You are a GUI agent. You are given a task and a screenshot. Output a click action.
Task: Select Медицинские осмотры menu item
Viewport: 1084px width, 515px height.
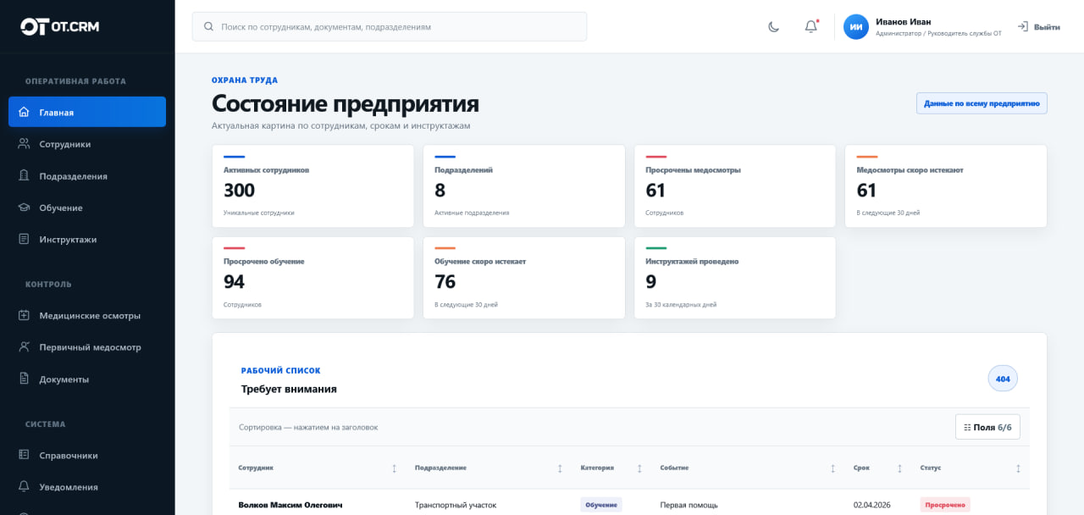[87, 315]
